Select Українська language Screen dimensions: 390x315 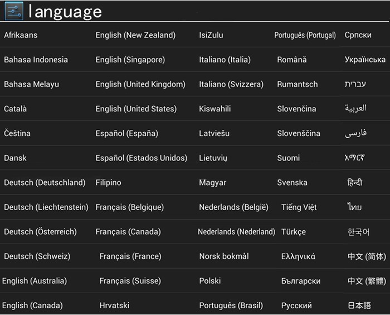pos(365,60)
